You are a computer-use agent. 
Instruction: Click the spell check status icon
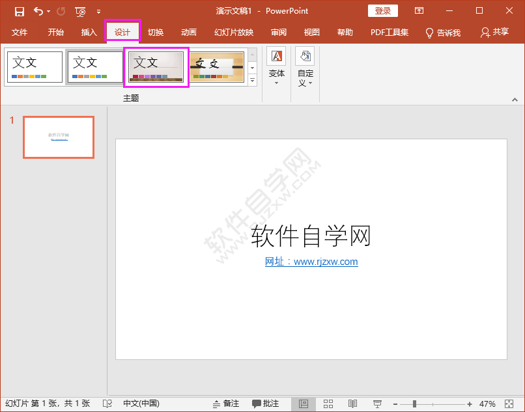pyautogui.click(x=107, y=404)
